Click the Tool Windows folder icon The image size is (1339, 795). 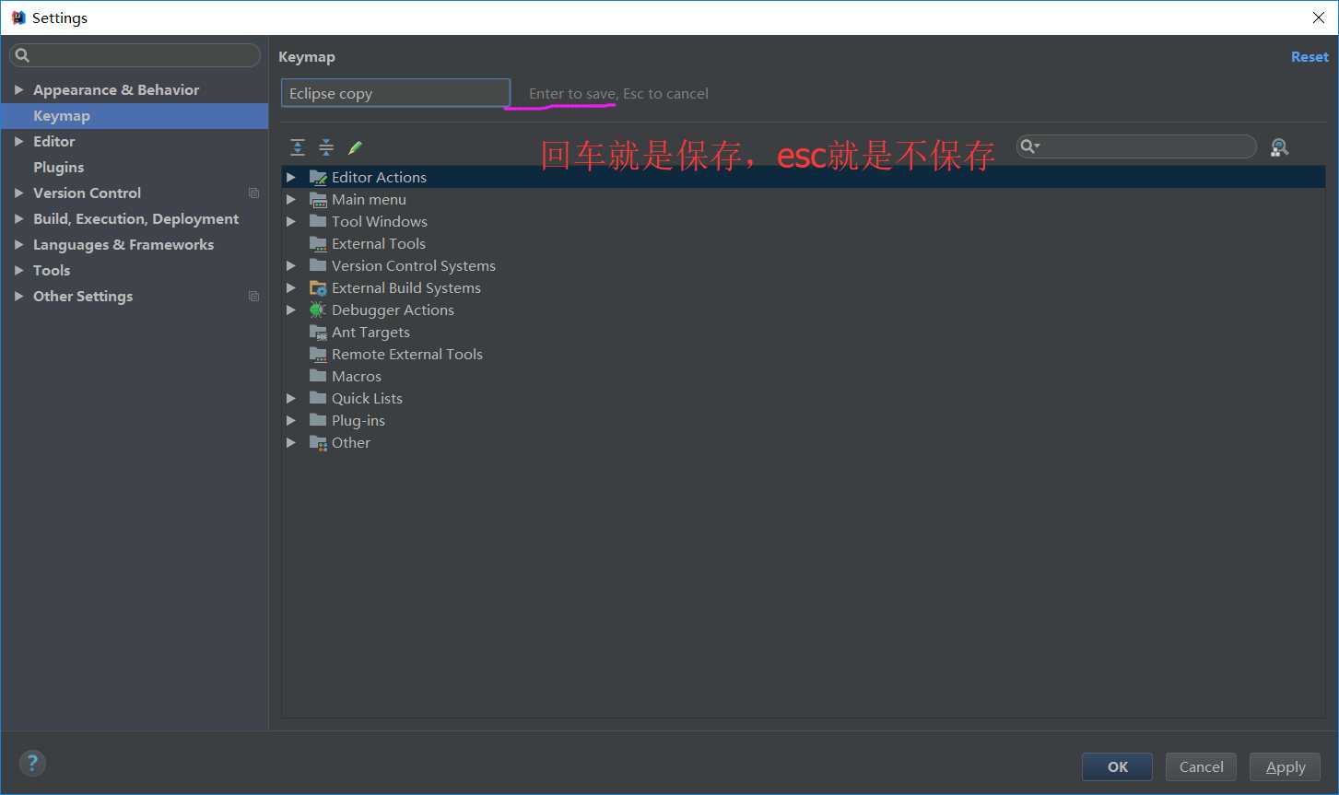tap(318, 221)
